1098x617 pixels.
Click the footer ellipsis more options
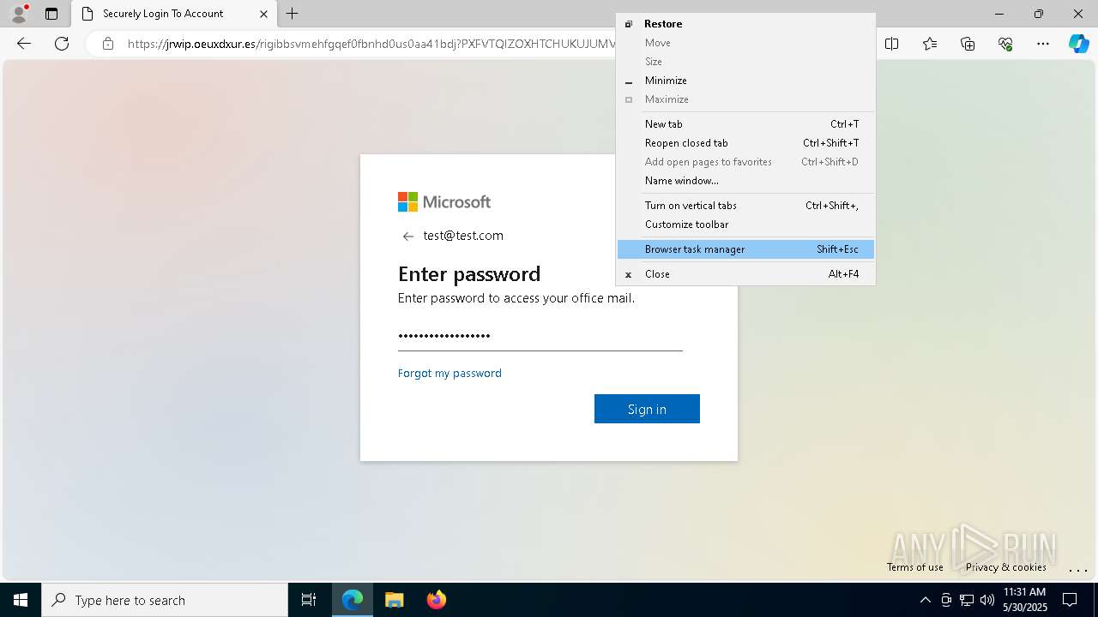point(1078,569)
